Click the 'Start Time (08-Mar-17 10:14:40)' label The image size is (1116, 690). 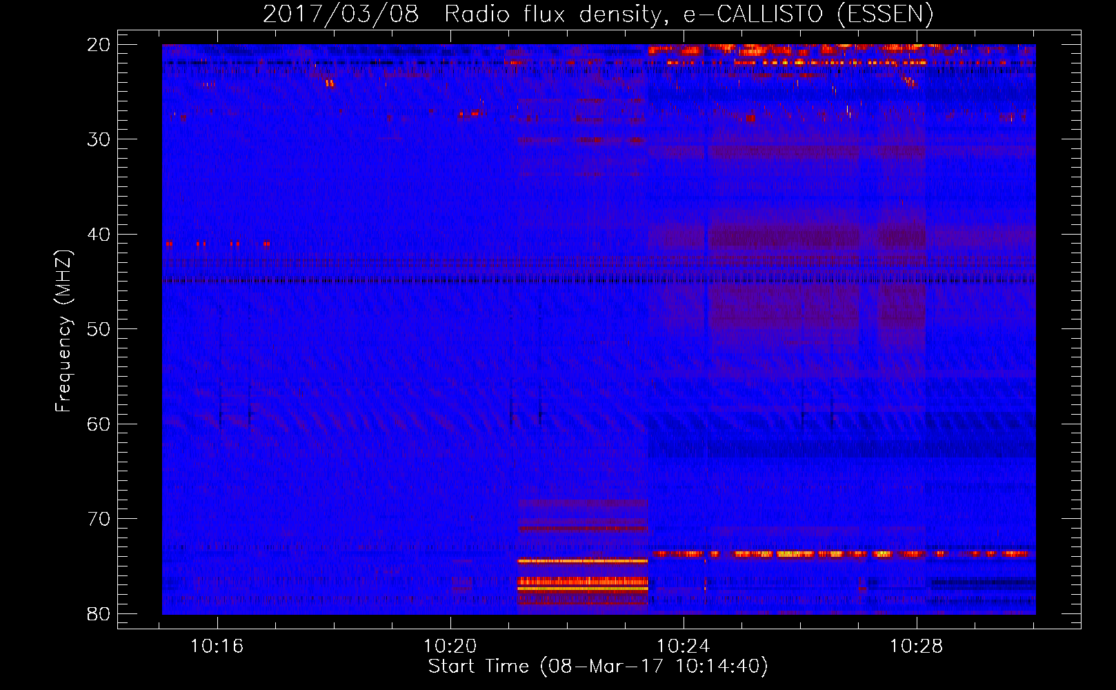point(598,667)
